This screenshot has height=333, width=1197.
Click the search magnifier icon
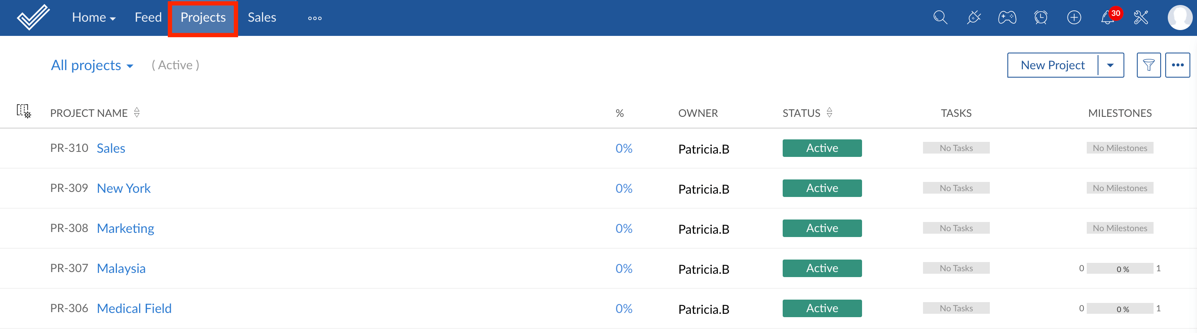tap(940, 18)
